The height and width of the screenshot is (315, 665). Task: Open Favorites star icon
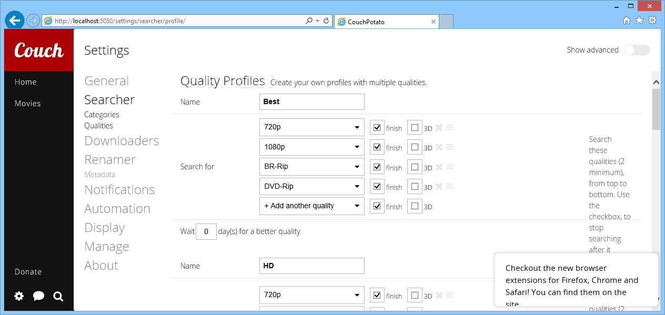[x=639, y=21]
